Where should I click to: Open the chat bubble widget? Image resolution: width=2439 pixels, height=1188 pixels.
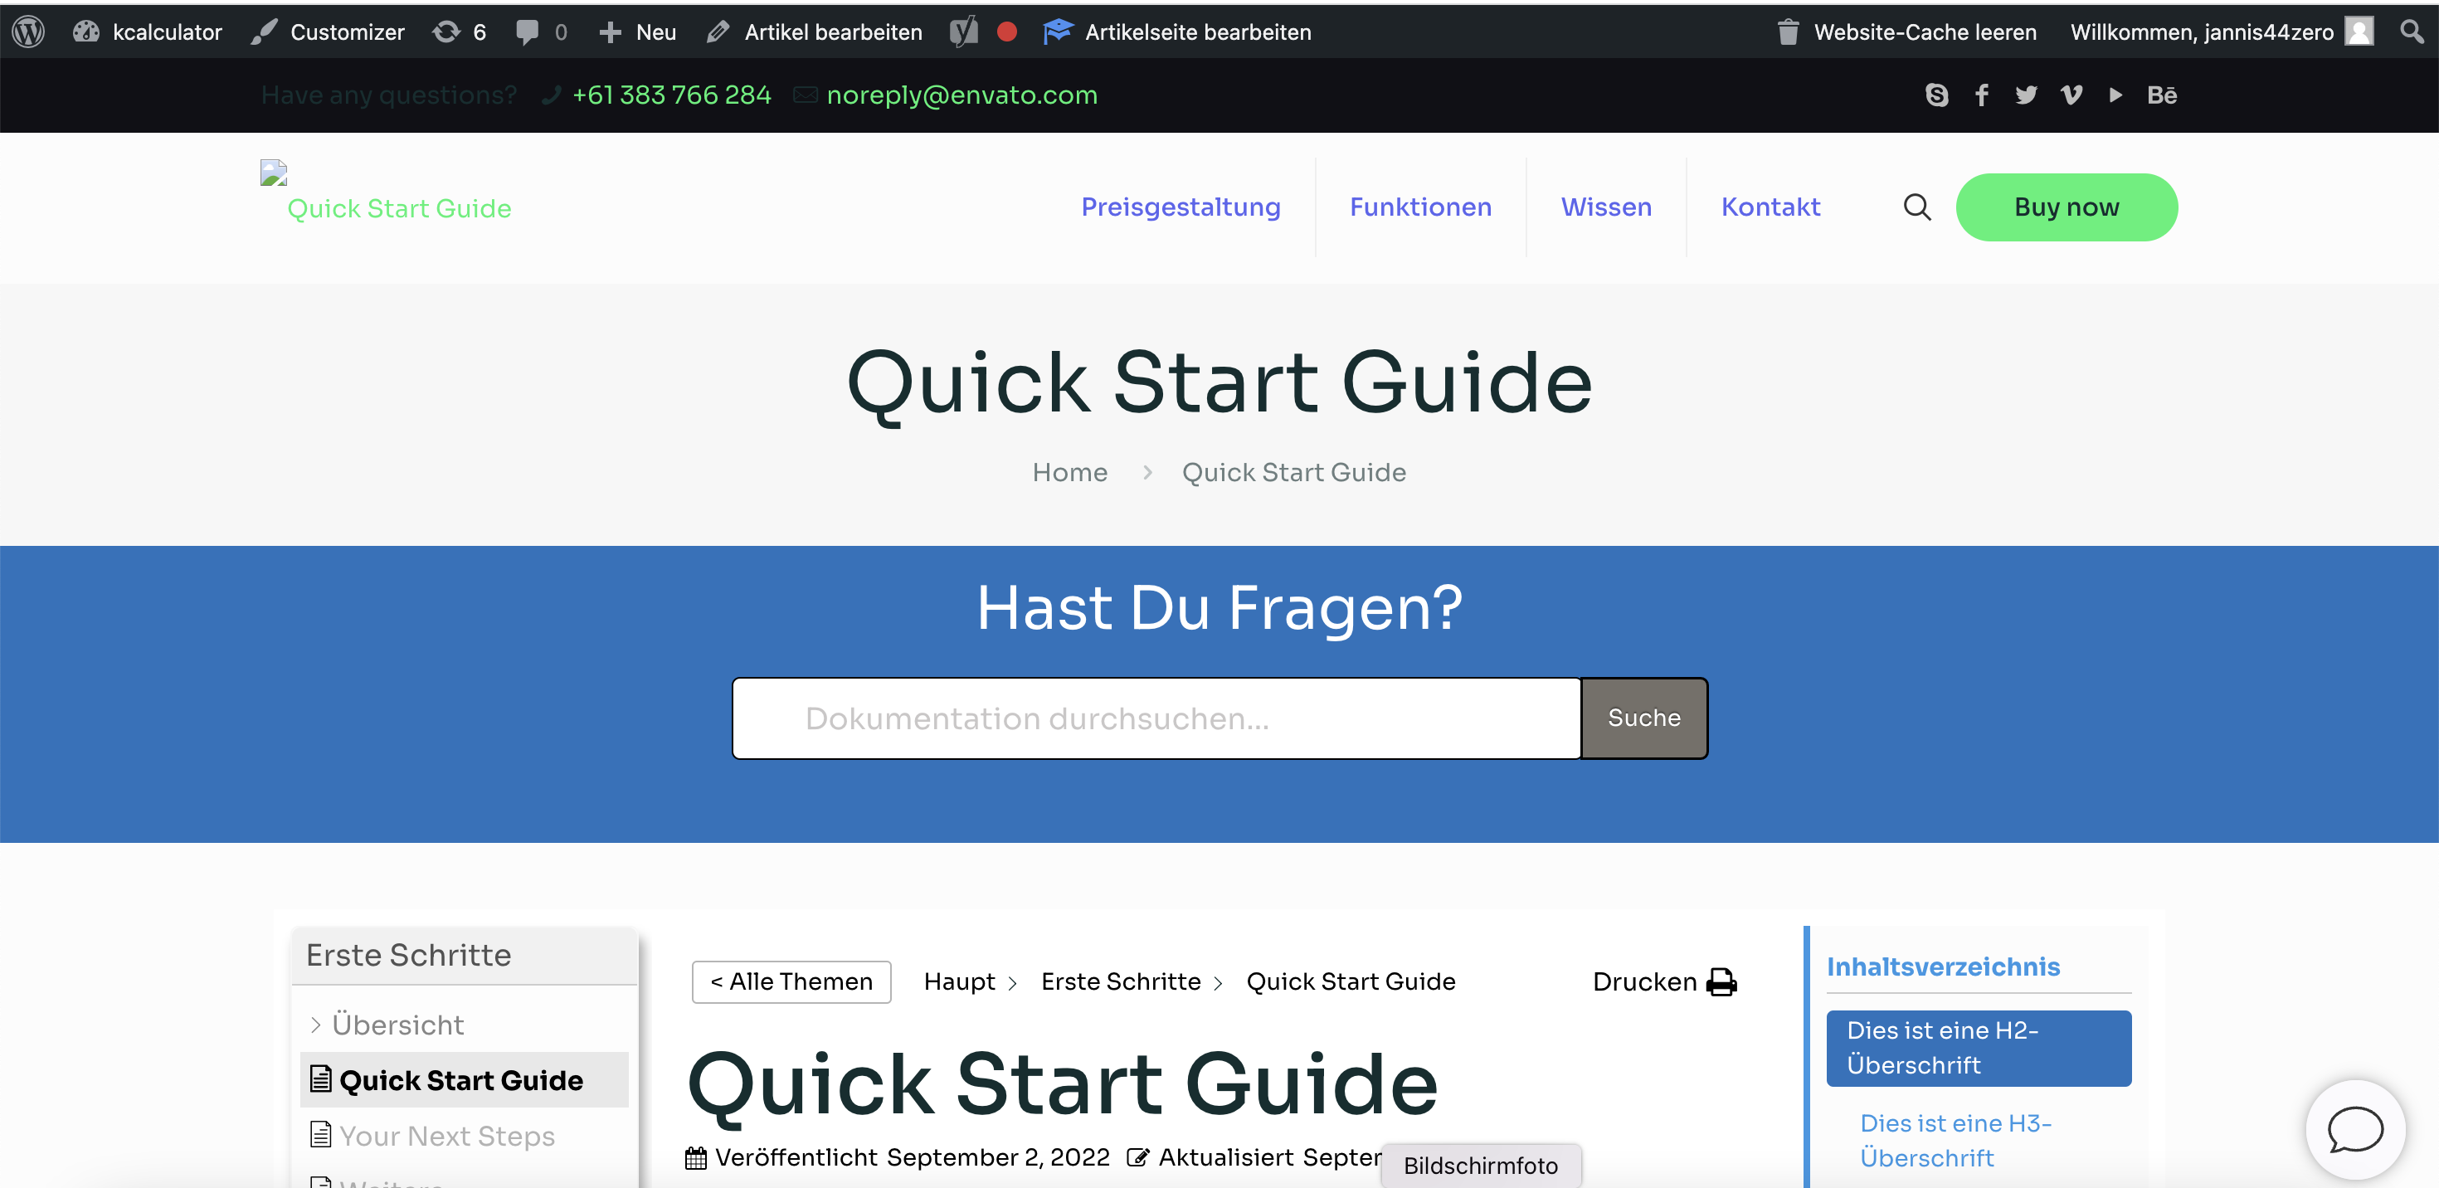click(x=2354, y=1130)
